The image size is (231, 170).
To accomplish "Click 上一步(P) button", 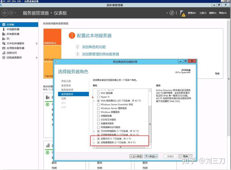I will (x=136, y=156).
